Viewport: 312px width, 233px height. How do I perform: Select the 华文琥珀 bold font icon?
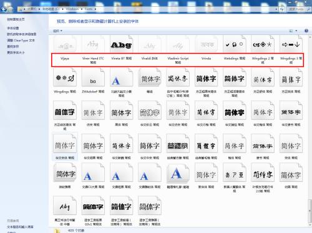235,111
